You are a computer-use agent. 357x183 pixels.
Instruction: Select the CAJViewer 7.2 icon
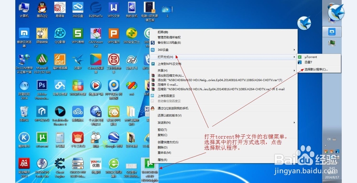(x=96, y=38)
